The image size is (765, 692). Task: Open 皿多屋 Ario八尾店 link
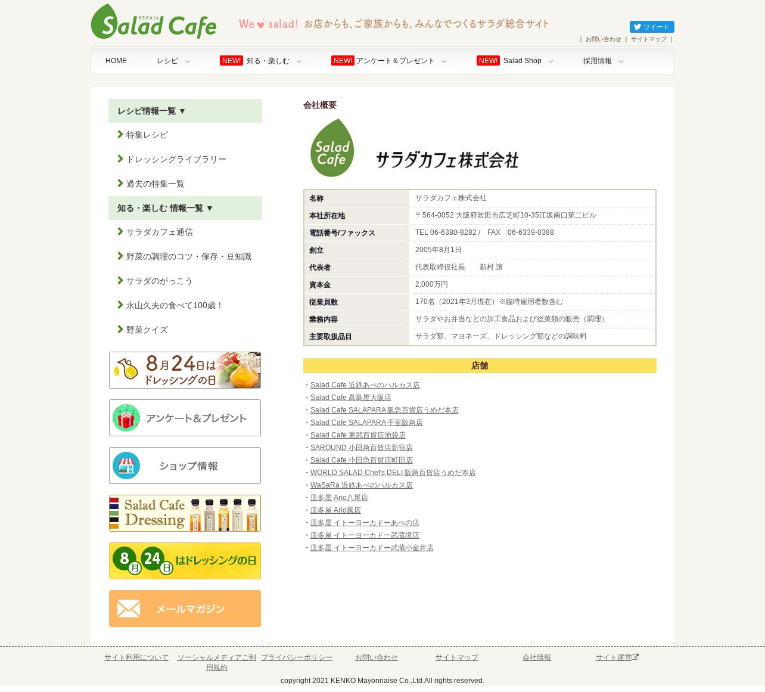click(x=339, y=498)
